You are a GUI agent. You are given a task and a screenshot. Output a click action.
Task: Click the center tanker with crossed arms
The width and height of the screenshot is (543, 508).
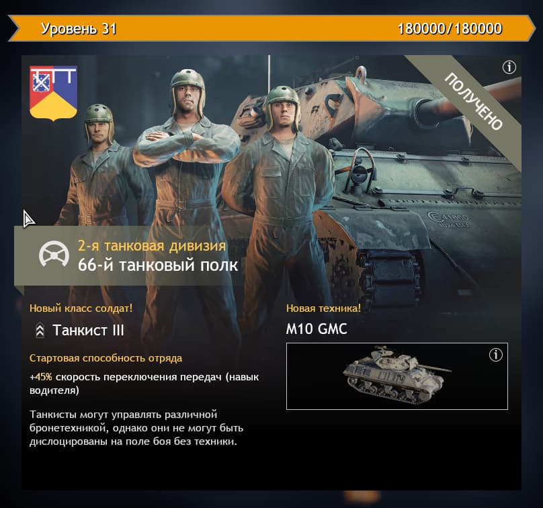[x=186, y=194]
